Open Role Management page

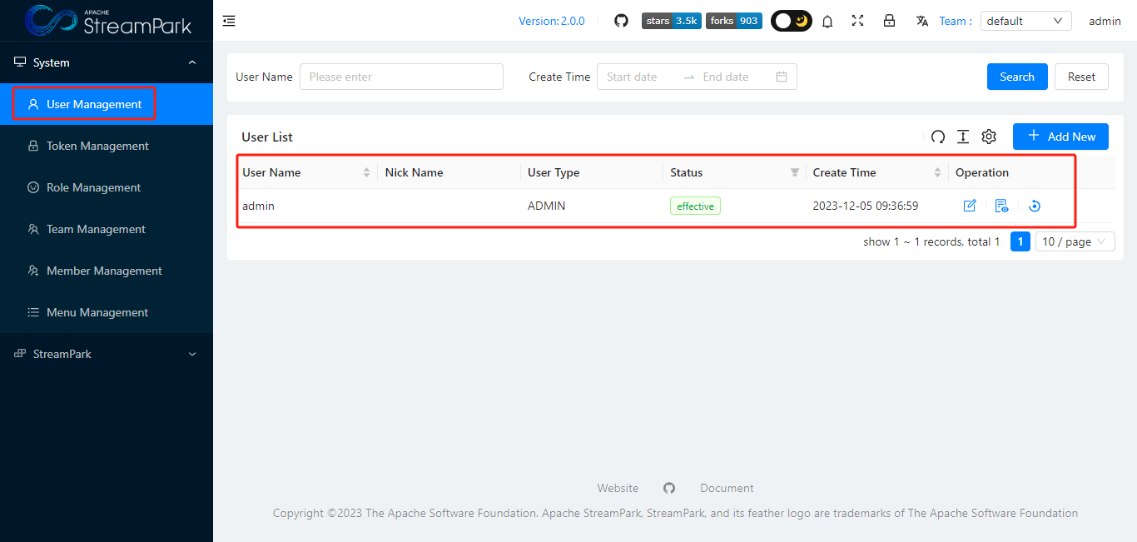tap(107, 187)
